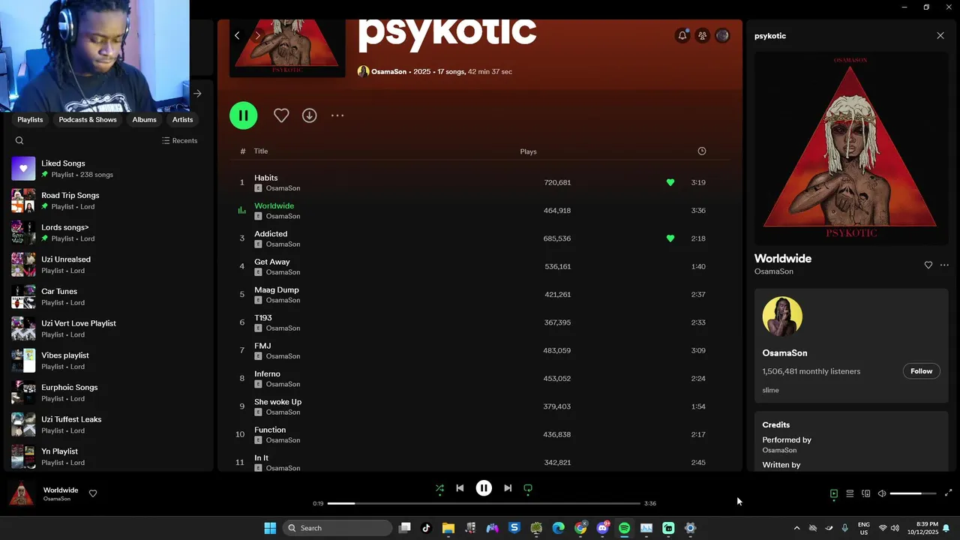Unlike the Addicted track heart
960x540 pixels.
click(x=670, y=238)
